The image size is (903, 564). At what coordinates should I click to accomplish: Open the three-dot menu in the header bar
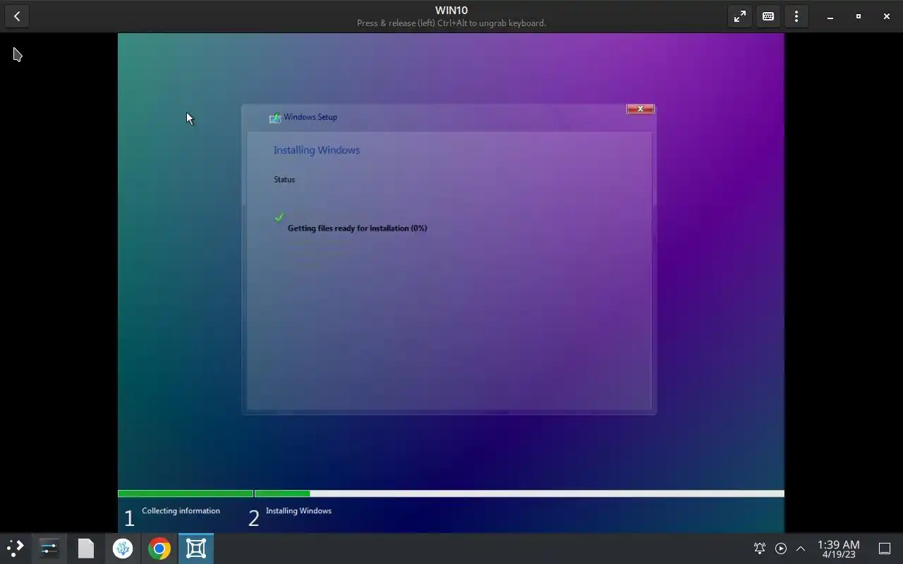tap(796, 16)
